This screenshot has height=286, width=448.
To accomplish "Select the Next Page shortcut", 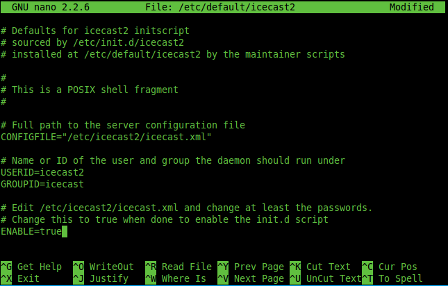I will pyautogui.click(x=258, y=278).
